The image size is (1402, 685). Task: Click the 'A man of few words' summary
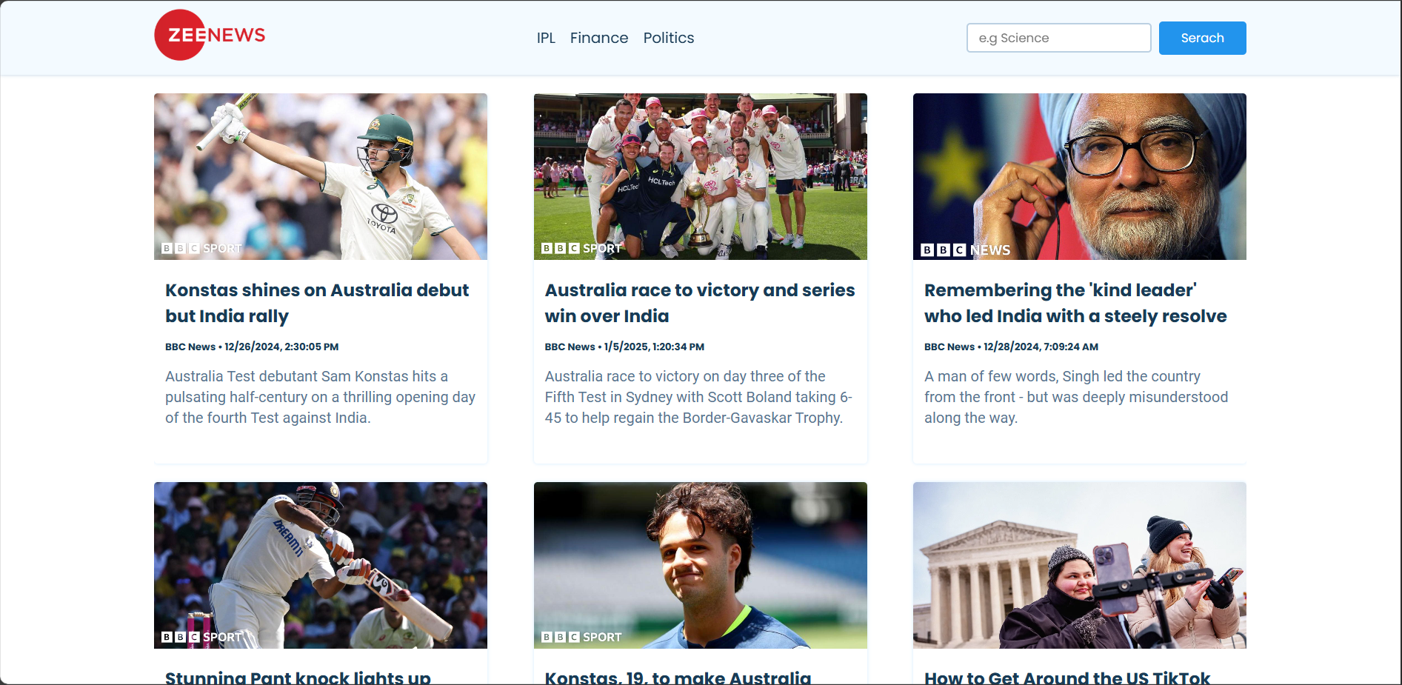(x=1076, y=397)
